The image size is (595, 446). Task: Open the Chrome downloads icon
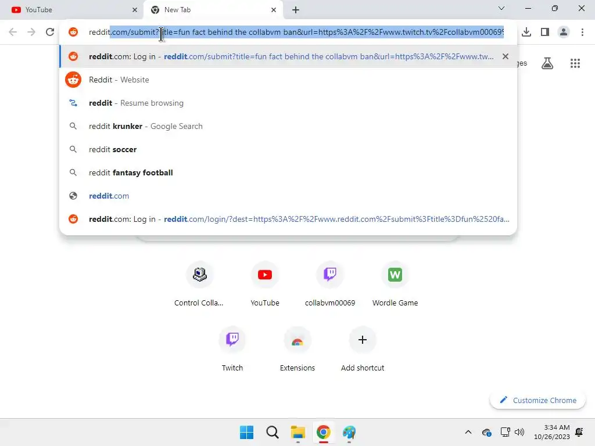[x=526, y=32]
